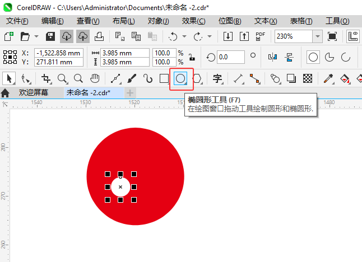Open the File menu 文件(F)
This screenshot has width=362, height=262.
click(x=17, y=21)
